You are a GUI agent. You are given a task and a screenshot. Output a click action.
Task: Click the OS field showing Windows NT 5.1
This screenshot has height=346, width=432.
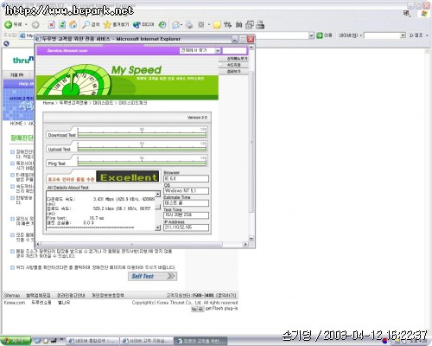point(186,190)
